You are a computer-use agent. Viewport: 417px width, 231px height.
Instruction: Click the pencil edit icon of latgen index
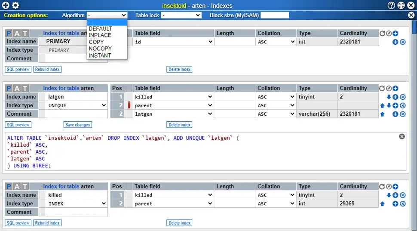[x=389, y=88]
